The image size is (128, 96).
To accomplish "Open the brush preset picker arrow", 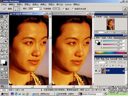I will 19,9.
